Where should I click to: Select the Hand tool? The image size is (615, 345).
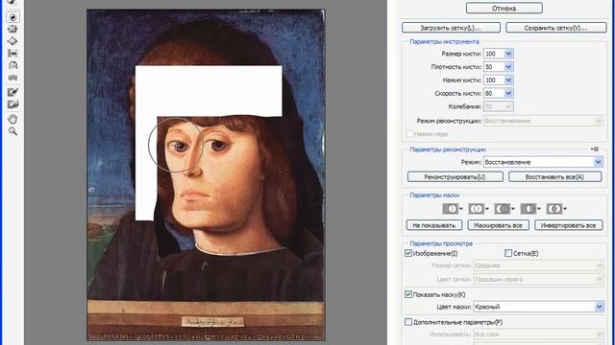click(12, 119)
